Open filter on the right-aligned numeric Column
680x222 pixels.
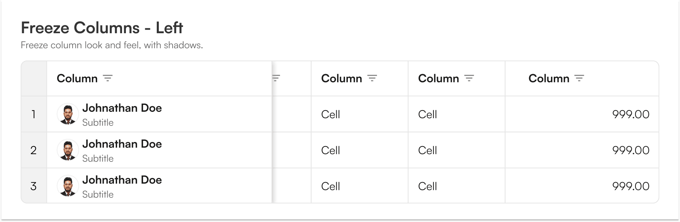pos(579,78)
